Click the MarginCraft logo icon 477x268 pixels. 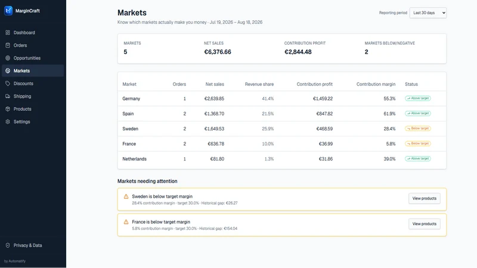click(x=8, y=11)
